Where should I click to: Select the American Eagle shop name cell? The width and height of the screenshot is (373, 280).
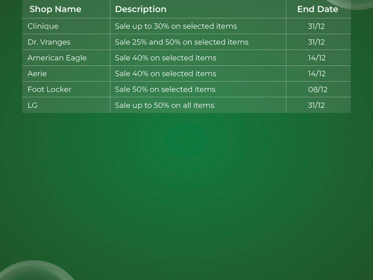coord(57,58)
